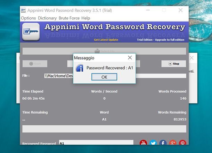Click the Words Remaining value 812953
Screen dimensions: 212x153
pos(180,119)
